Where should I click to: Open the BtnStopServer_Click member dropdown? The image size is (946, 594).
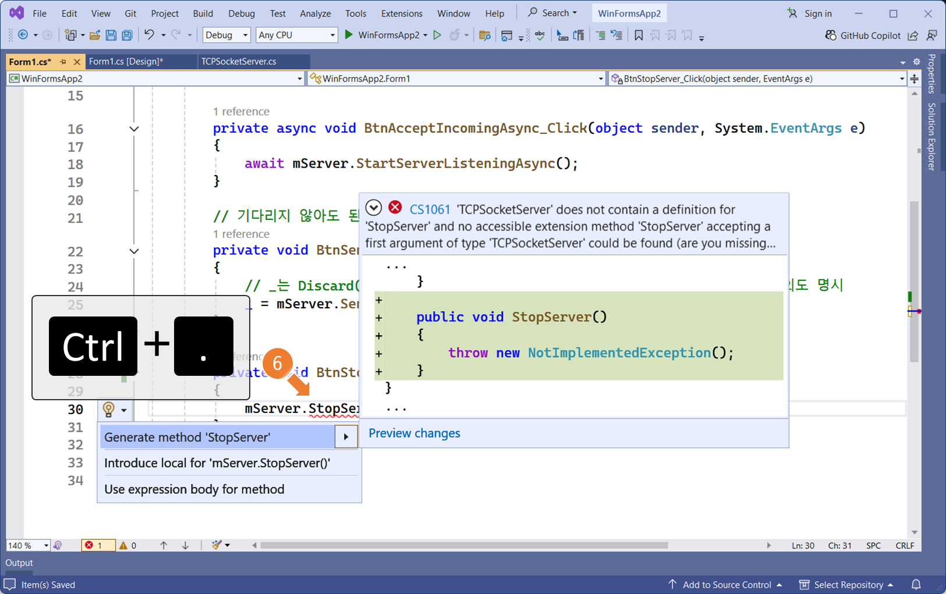(758, 79)
